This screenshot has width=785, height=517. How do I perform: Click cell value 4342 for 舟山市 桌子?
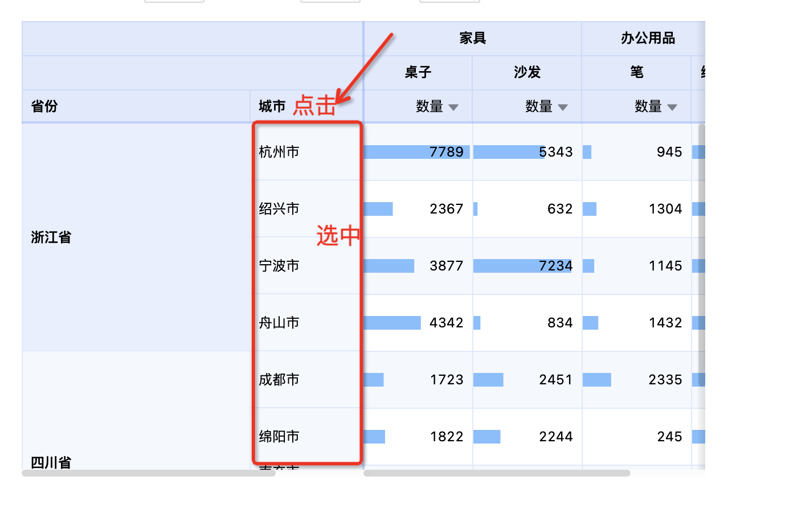pyautogui.click(x=447, y=323)
